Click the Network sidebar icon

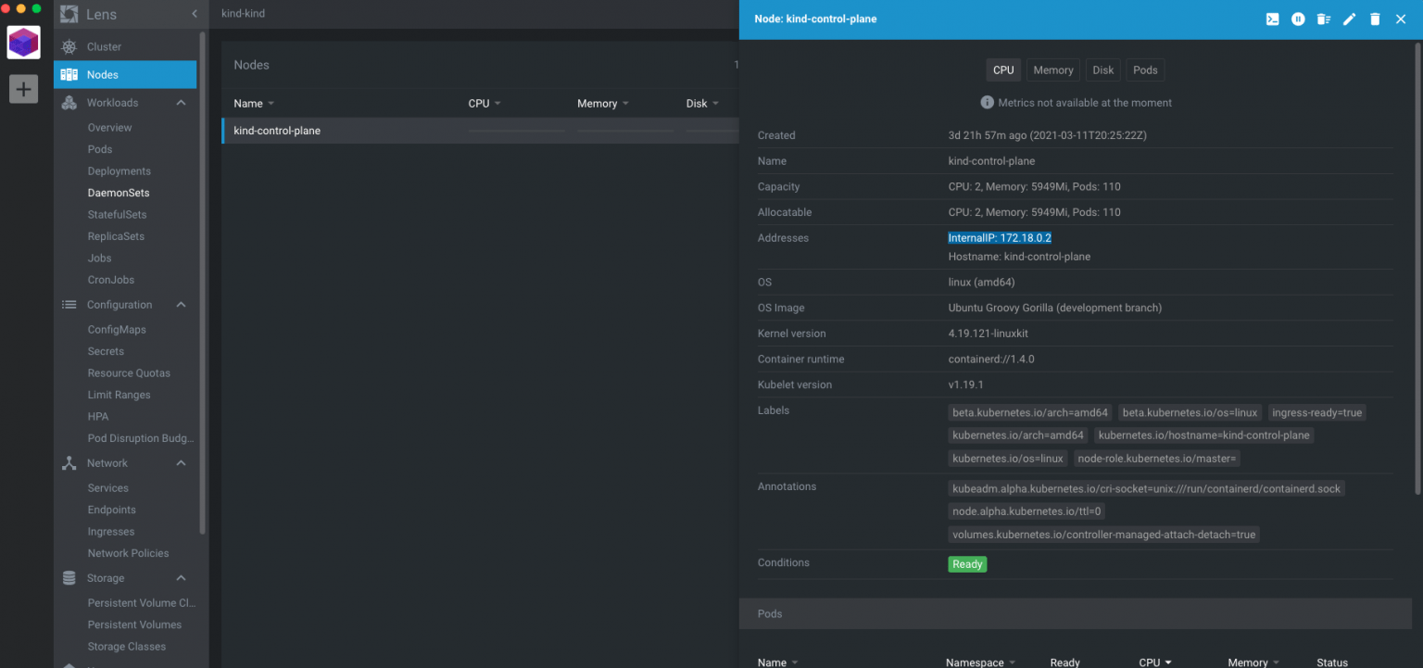(x=69, y=462)
